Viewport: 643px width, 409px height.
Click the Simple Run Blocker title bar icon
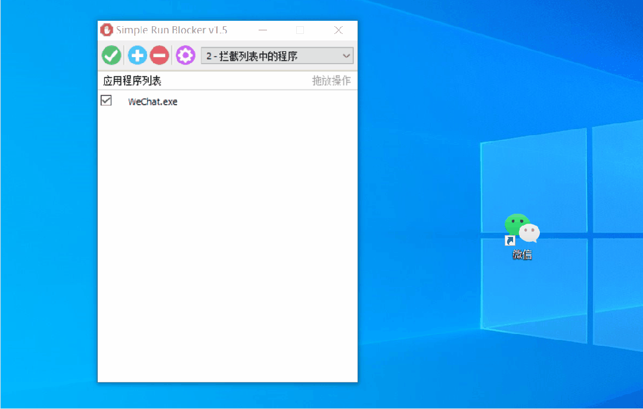coord(106,30)
